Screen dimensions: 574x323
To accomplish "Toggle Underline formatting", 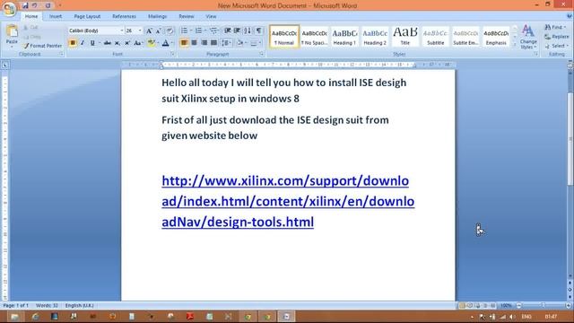I will [x=92, y=43].
